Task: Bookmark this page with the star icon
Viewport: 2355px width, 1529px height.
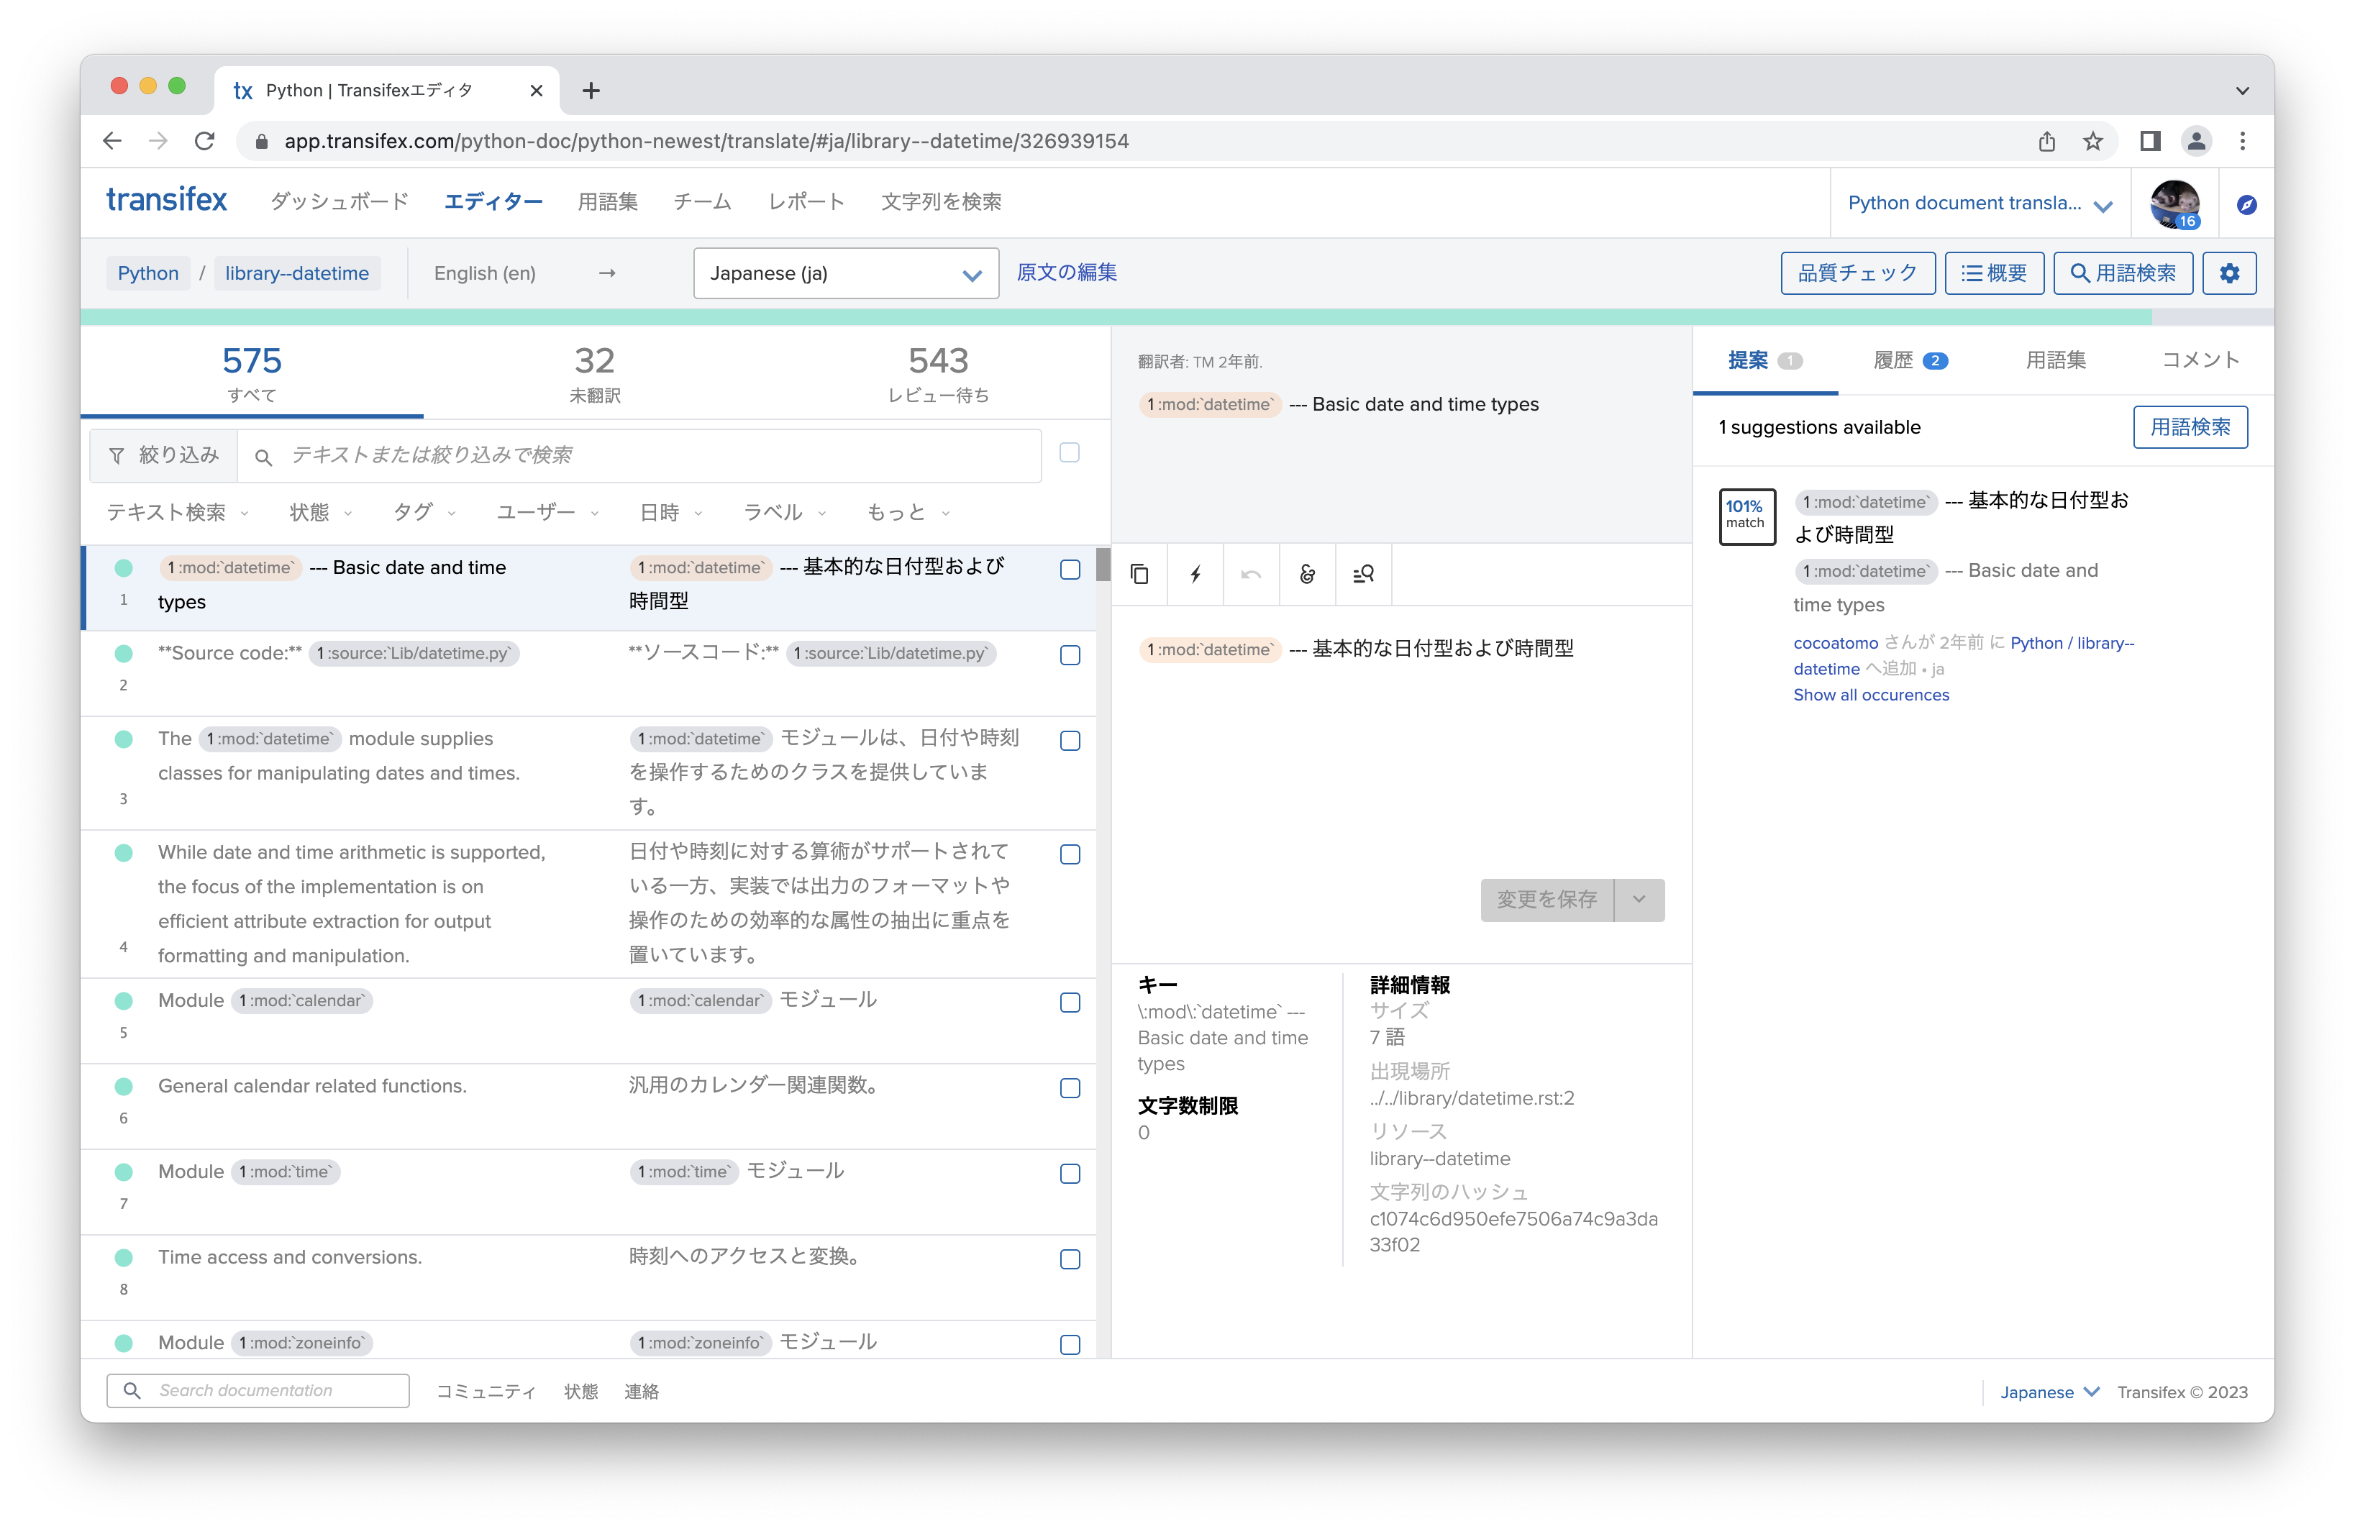Action: tap(2092, 142)
